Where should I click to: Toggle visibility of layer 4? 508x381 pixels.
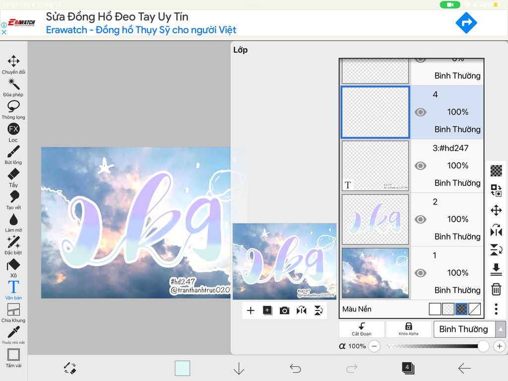pos(420,112)
